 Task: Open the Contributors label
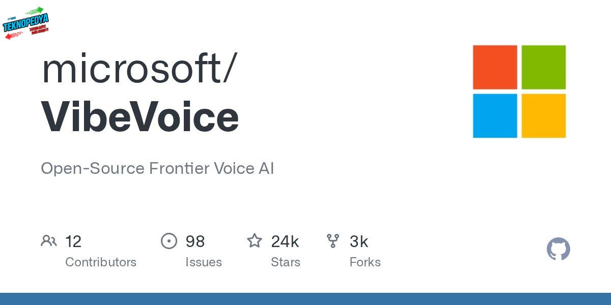[101, 262]
